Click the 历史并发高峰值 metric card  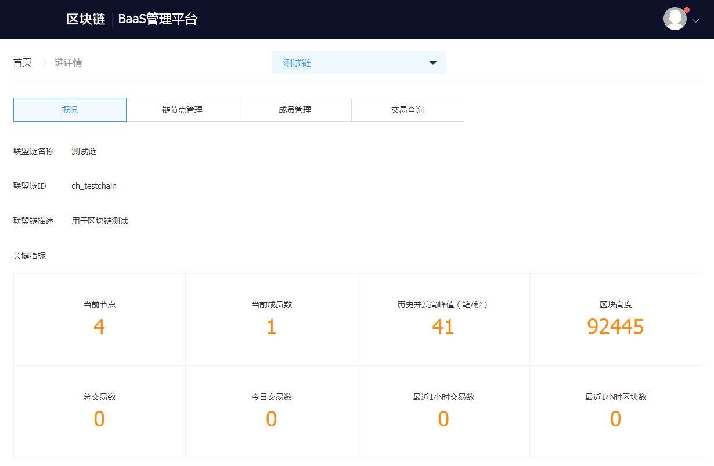(x=443, y=320)
